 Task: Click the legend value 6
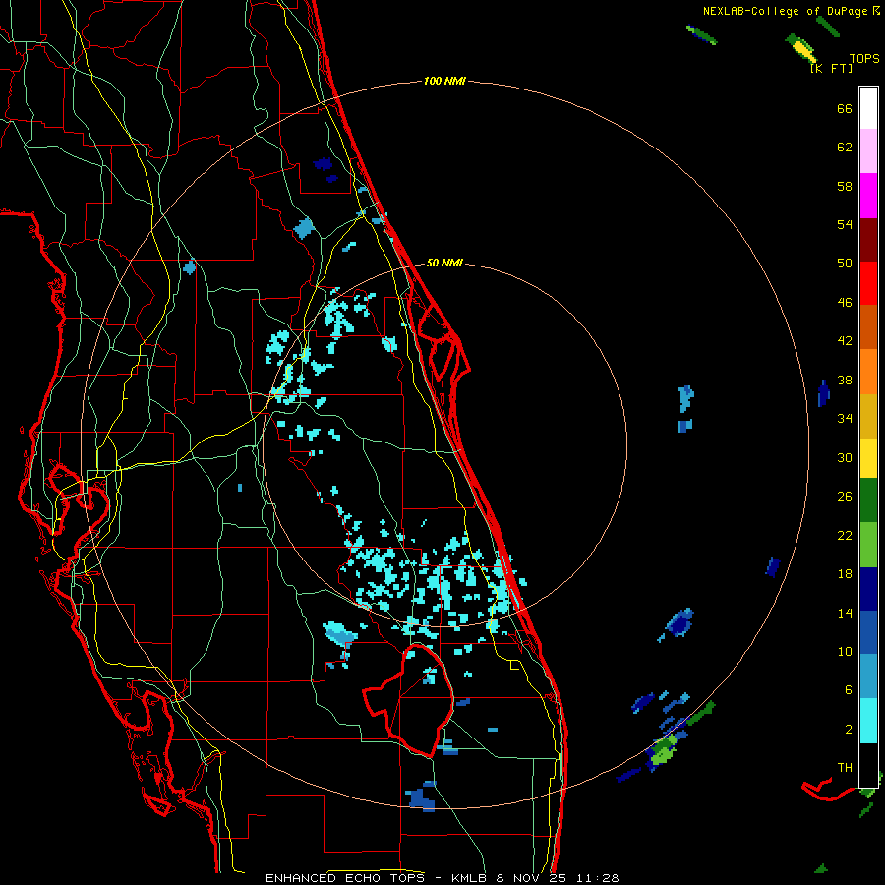[x=849, y=689]
